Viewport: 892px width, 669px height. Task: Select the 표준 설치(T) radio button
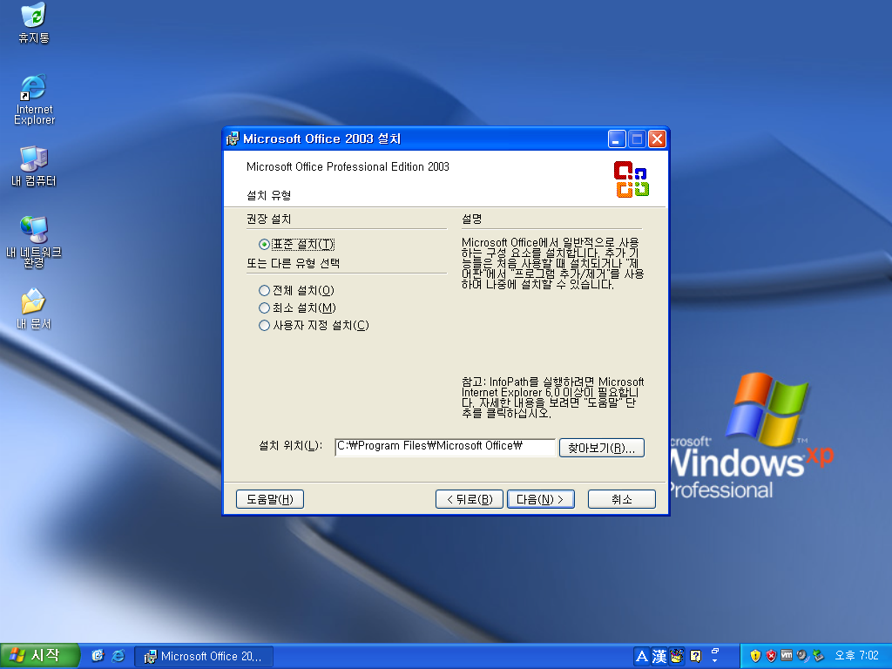(296, 244)
